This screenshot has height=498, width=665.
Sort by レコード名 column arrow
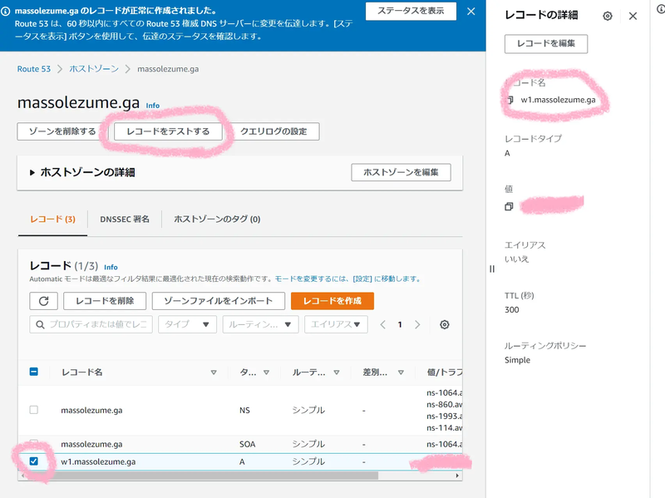(214, 372)
